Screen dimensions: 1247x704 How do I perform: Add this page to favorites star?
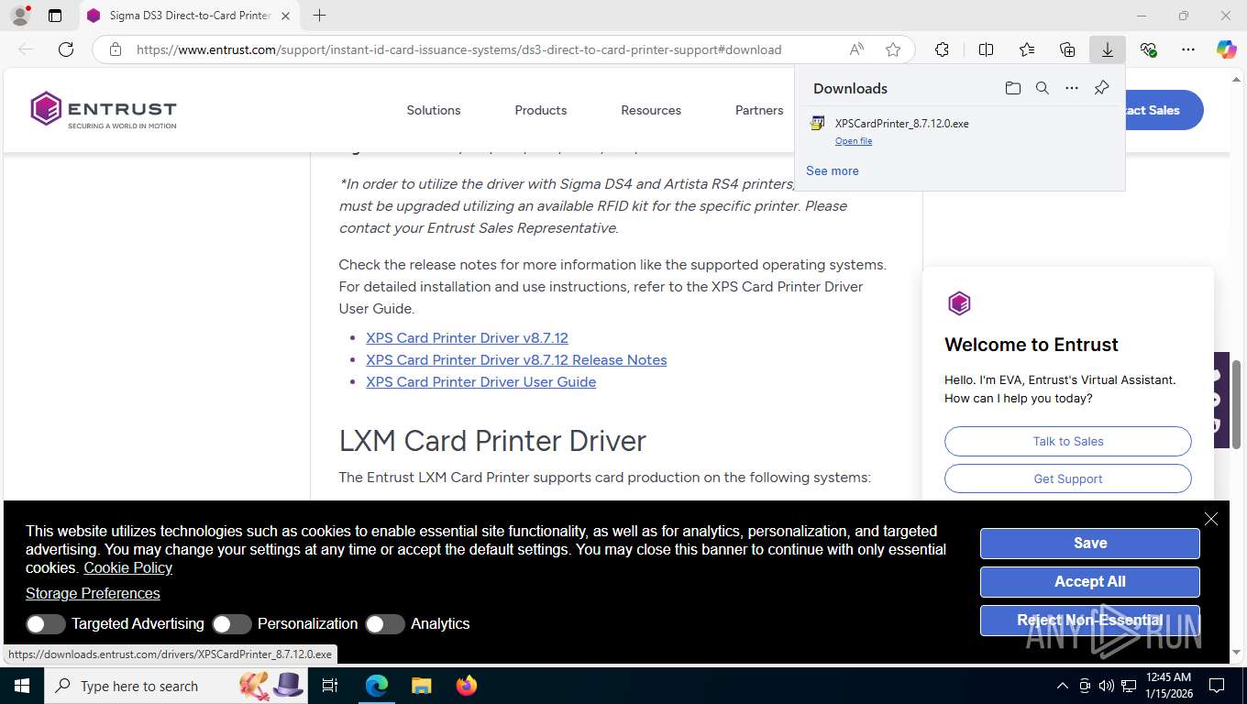tap(893, 49)
